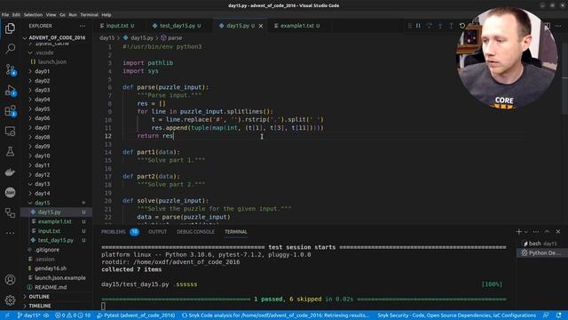Screen dimensions: 568x320
Task: Open the Accounts menu
Action: [10, 280]
